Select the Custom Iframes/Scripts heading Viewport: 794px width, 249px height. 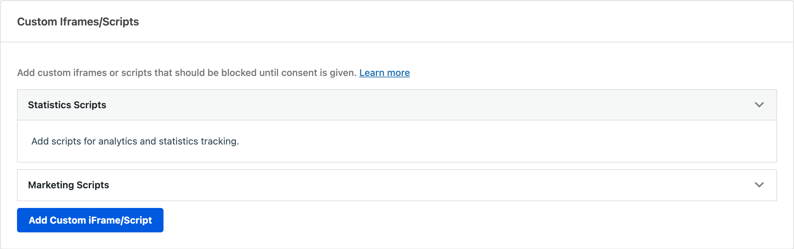(78, 21)
